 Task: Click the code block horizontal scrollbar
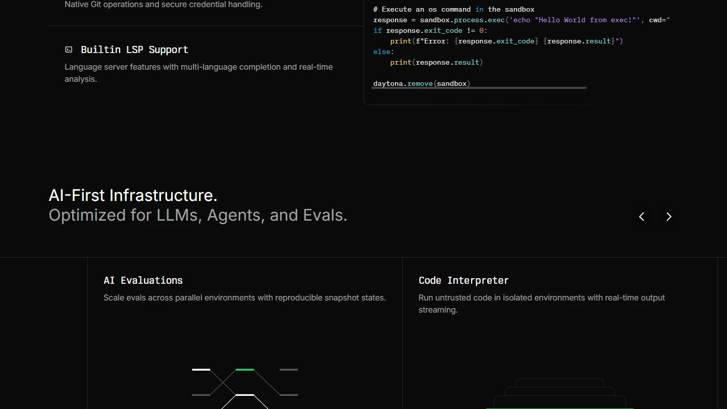click(479, 88)
